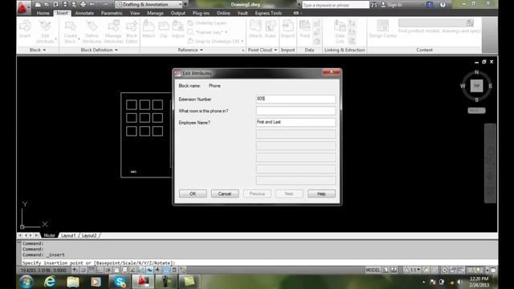The width and height of the screenshot is (514, 289).
Task: Click the ViewCube TOP face
Action: click(x=476, y=86)
